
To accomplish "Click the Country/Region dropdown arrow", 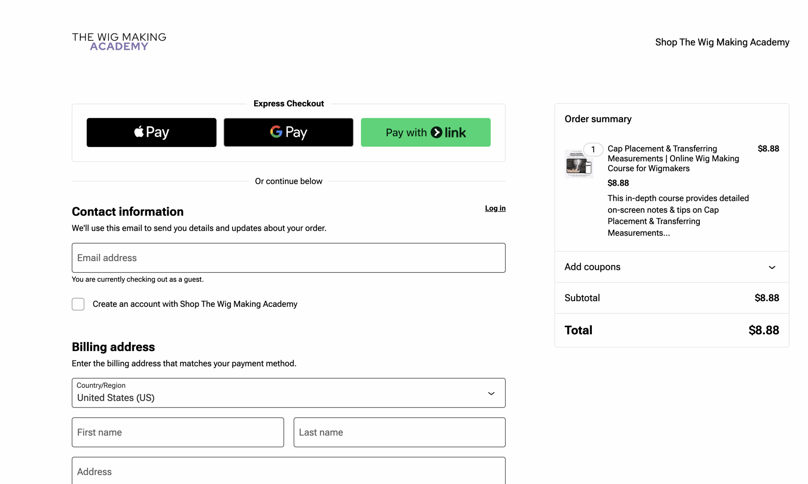I will (x=491, y=393).
